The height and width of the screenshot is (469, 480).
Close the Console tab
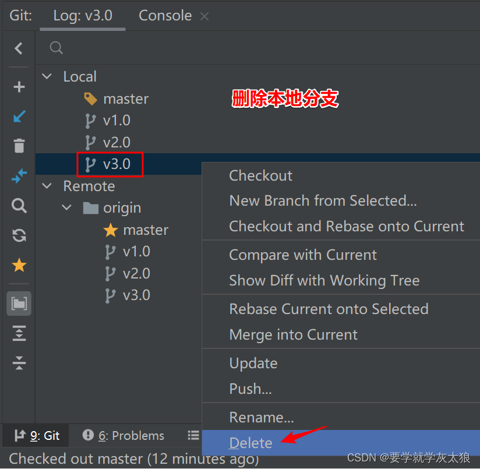point(204,16)
